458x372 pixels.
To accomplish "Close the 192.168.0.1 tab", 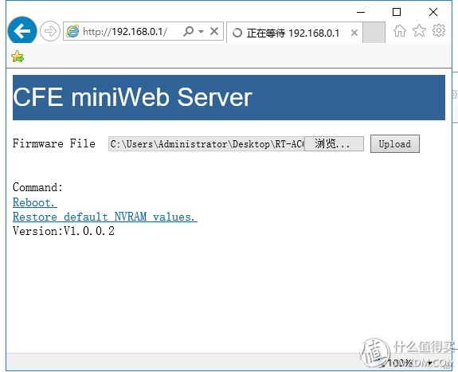I will coord(354,33).
